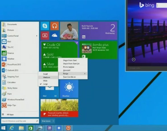Click the Windows Start button

pyautogui.click(x=3, y=128)
